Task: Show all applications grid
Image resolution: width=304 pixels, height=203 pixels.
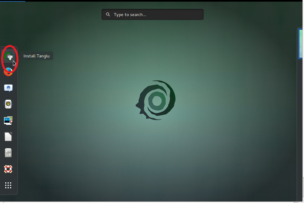Action: (8, 185)
